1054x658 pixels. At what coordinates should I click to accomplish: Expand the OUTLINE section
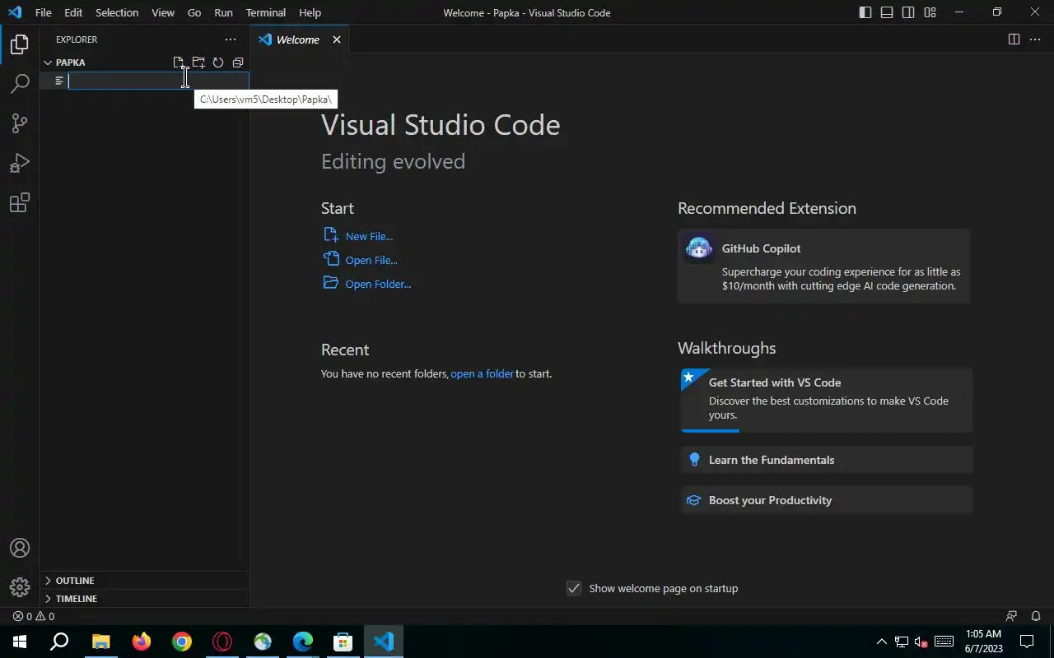point(144,581)
